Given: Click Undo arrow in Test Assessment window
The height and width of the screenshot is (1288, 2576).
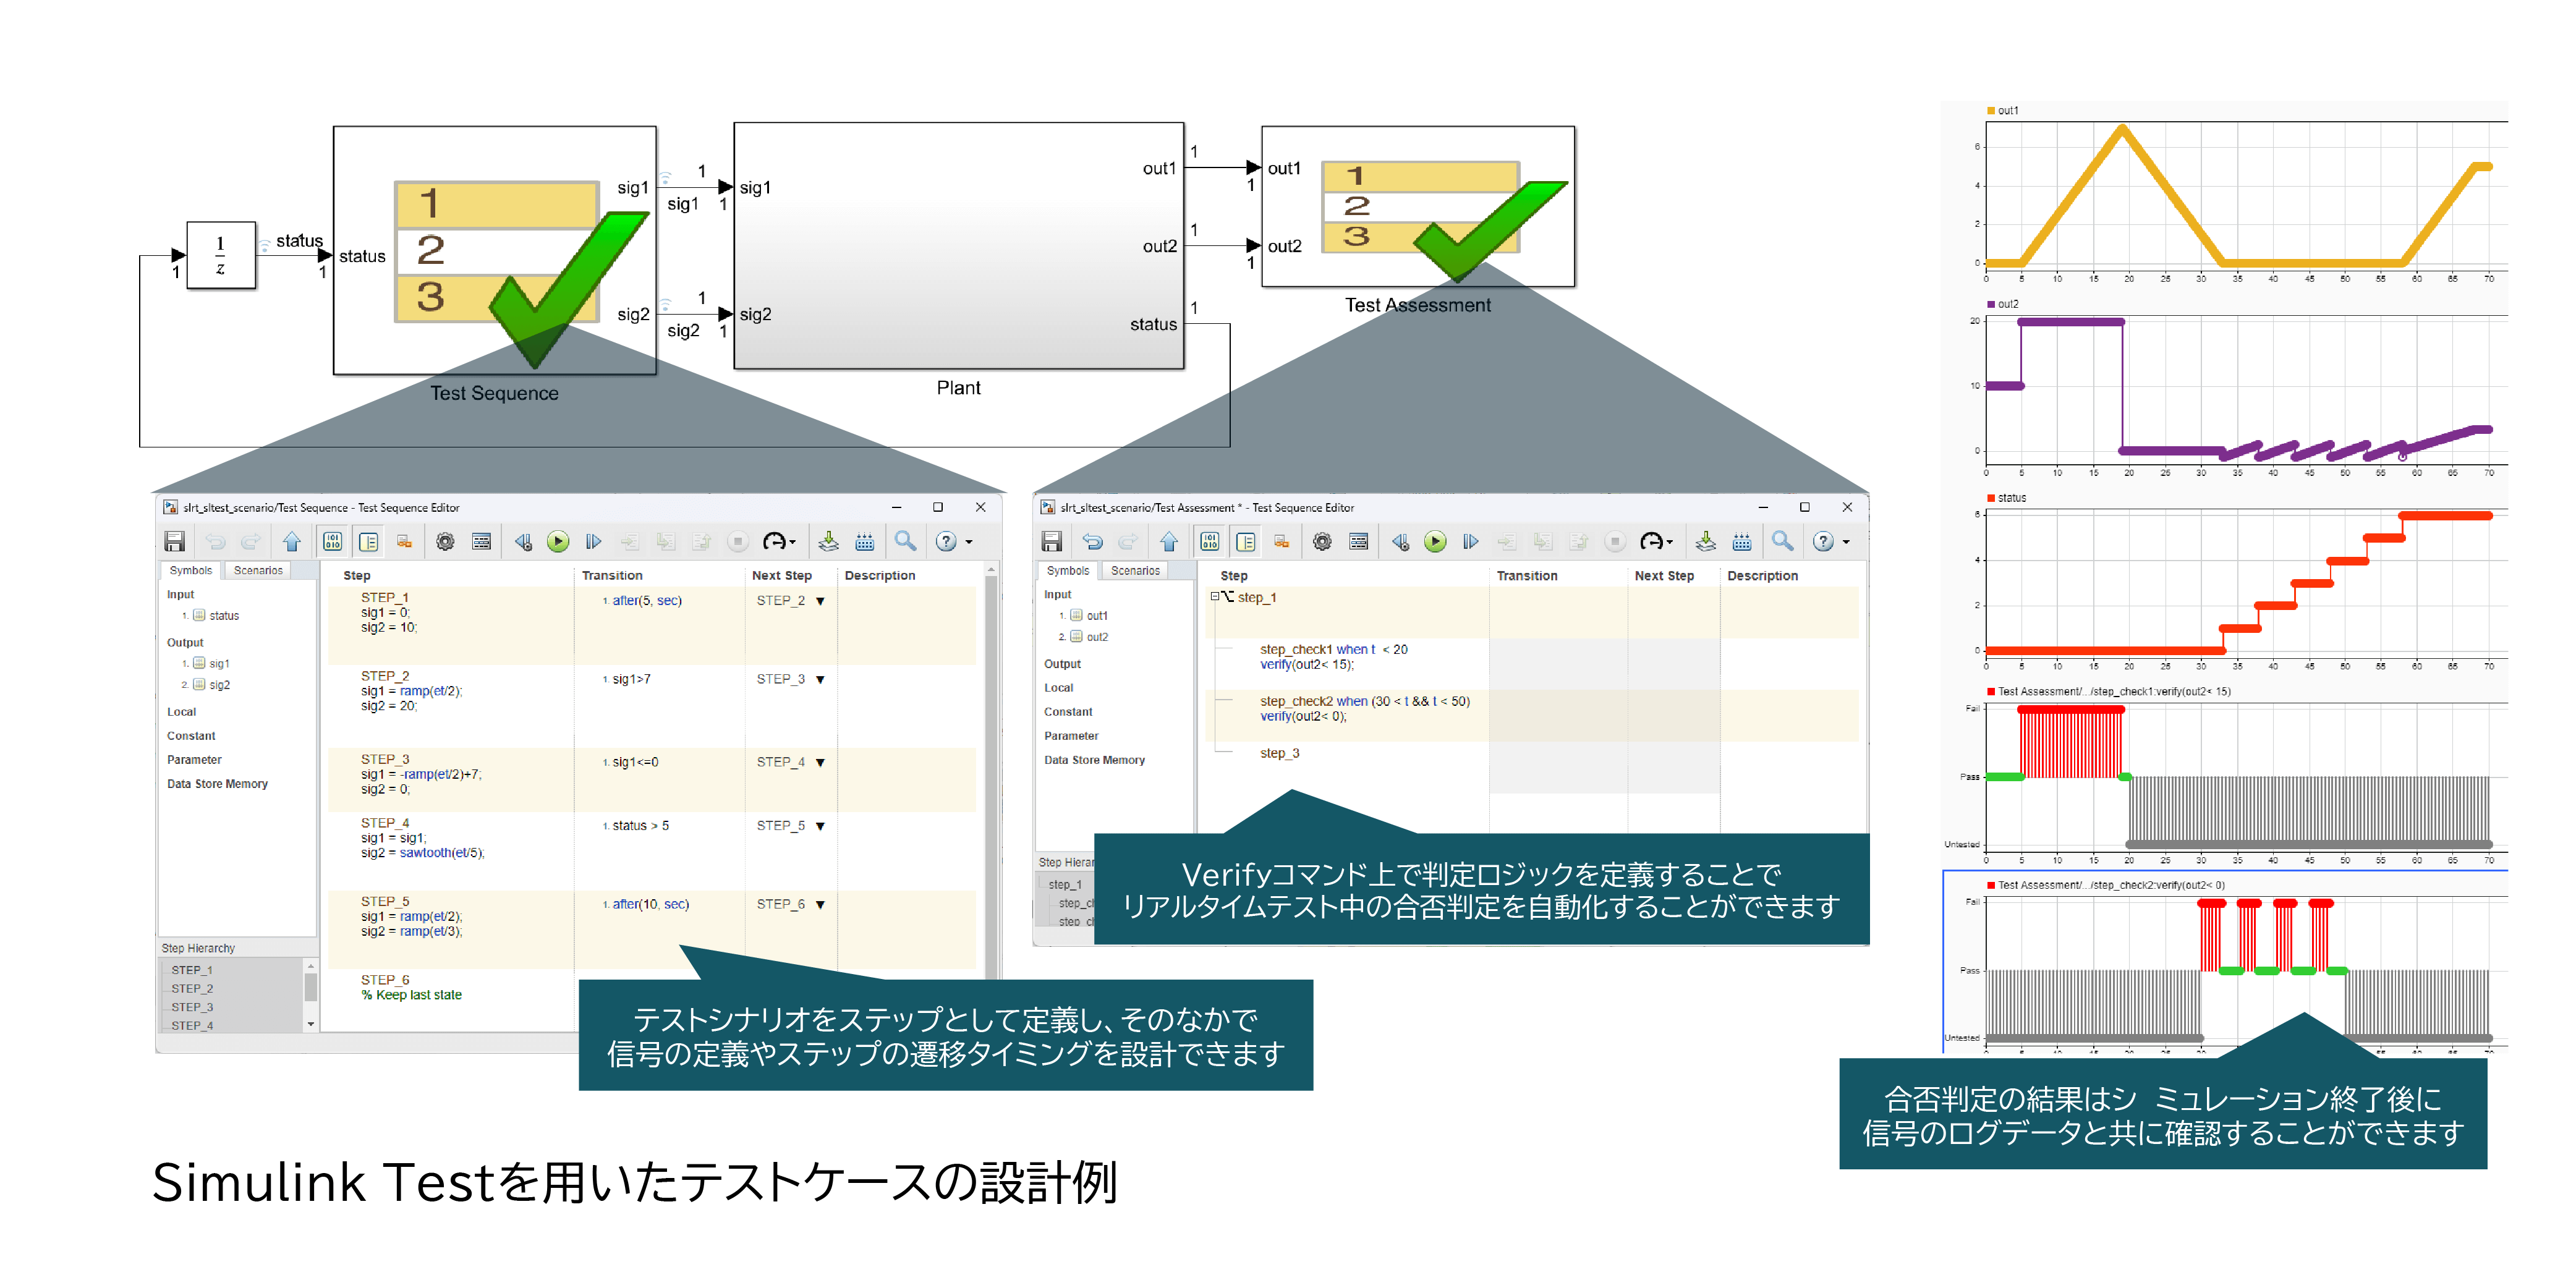Looking at the screenshot, I should pyautogui.click(x=1092, y=541).
